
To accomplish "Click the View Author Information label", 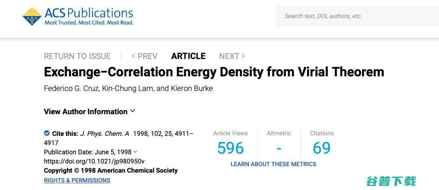I will pyautogui.click(x=86, y=111).
